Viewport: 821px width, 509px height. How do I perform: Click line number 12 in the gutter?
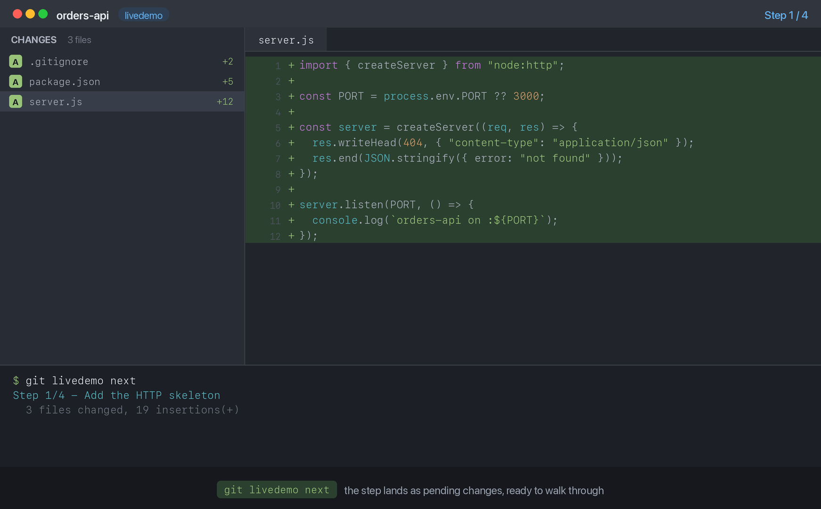275,236
